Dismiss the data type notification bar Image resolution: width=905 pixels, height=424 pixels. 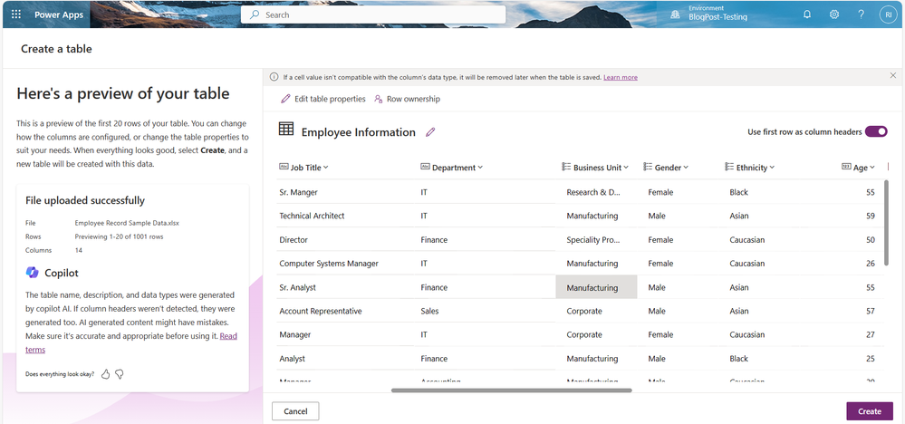tap(893, 75)
